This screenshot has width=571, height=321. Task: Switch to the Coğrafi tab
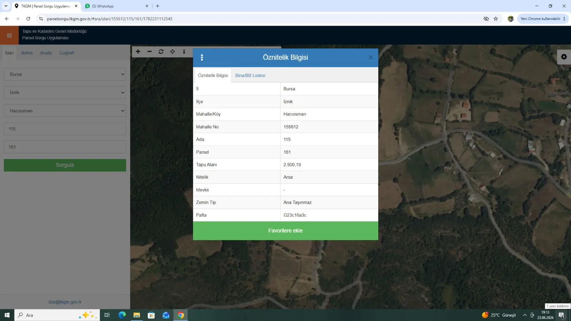(x=67, y=53)
